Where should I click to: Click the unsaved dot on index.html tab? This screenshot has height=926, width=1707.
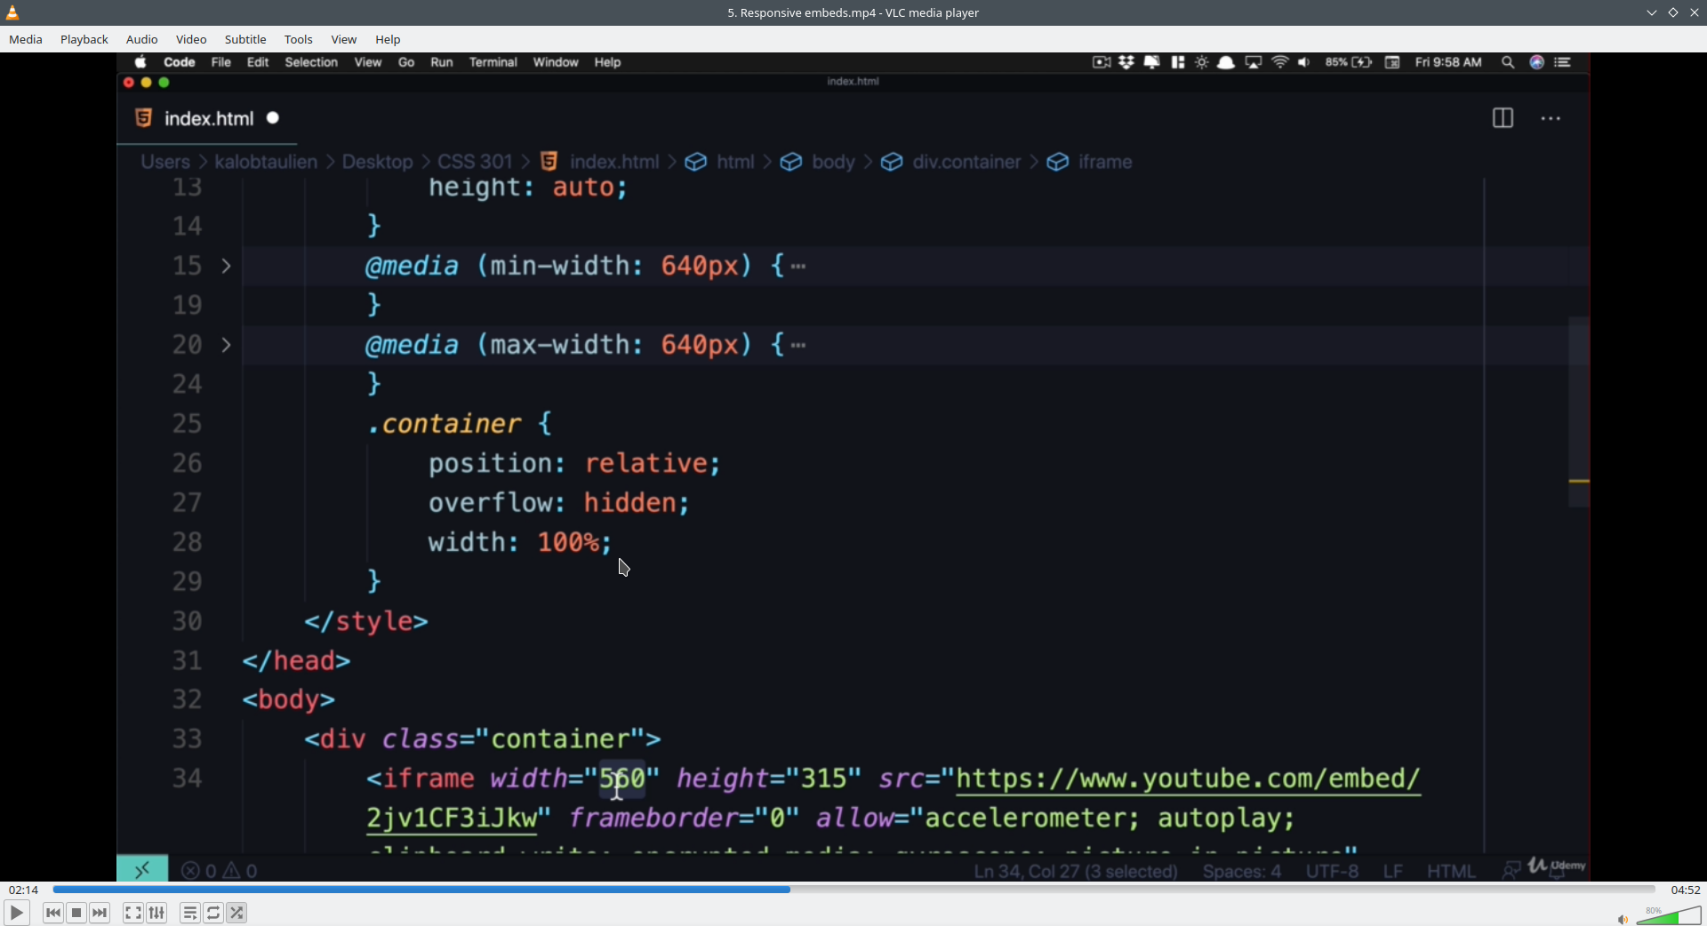tap(273, 117)
